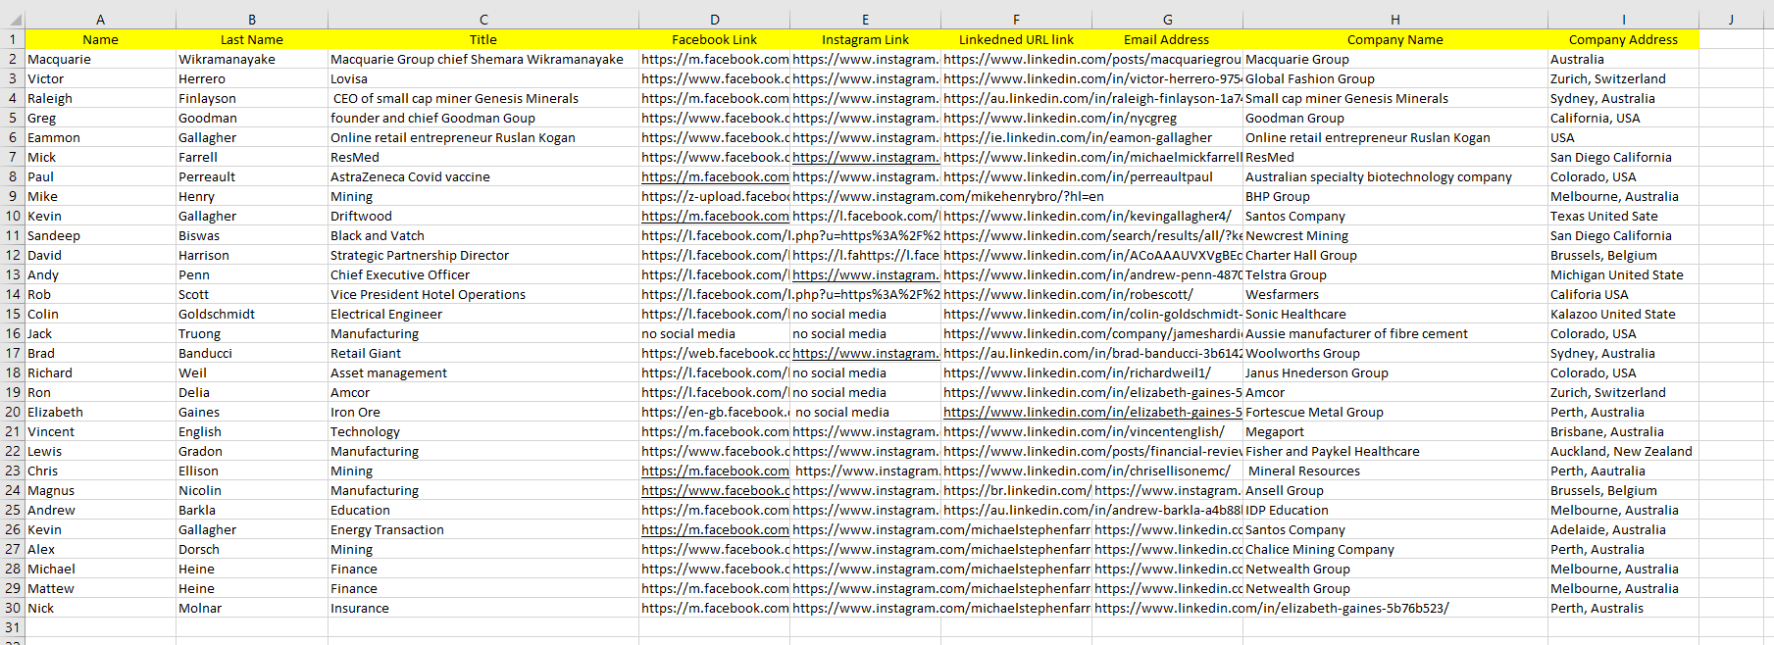
Task: Select the "Black and Vatch" cell
Action: coord(483,235)
